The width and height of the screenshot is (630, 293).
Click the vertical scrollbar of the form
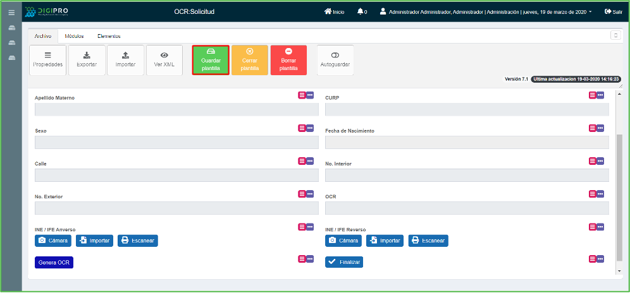[x=619, y=202]
